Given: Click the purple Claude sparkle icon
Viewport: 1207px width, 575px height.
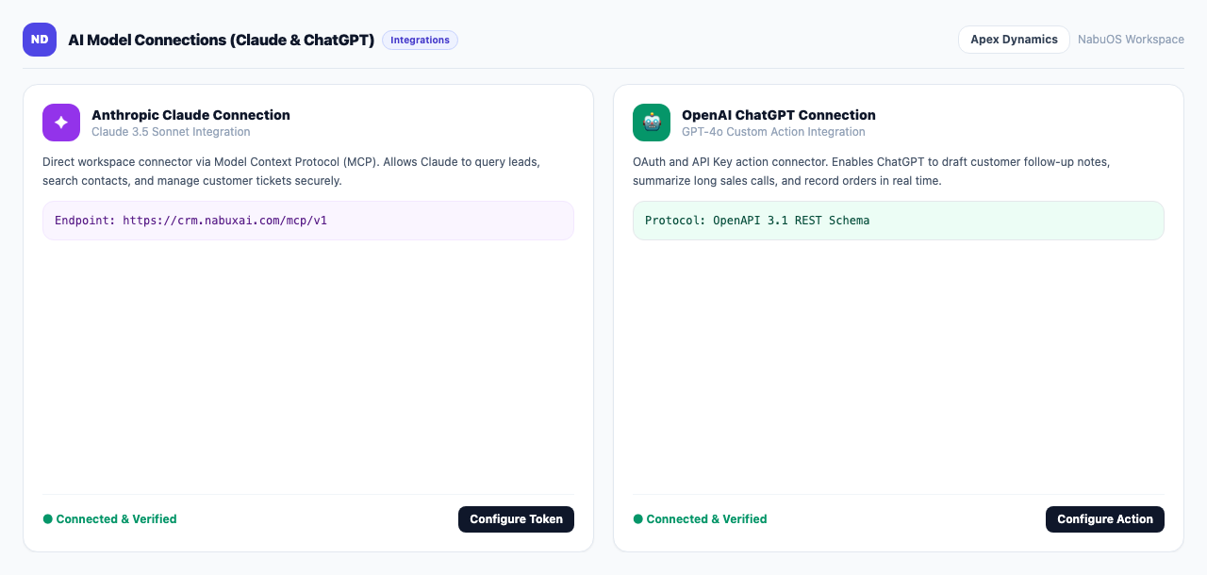Looking at the screenshot, I should point(61,123).
